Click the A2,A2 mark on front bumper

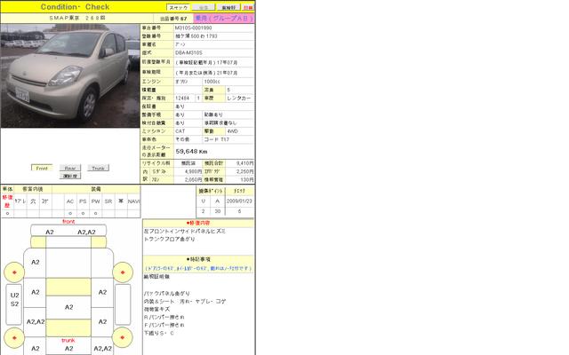coord(86,233)
